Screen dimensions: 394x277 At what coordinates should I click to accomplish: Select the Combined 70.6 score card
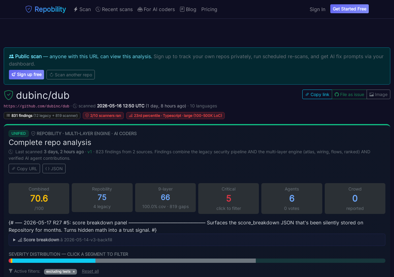39,199
